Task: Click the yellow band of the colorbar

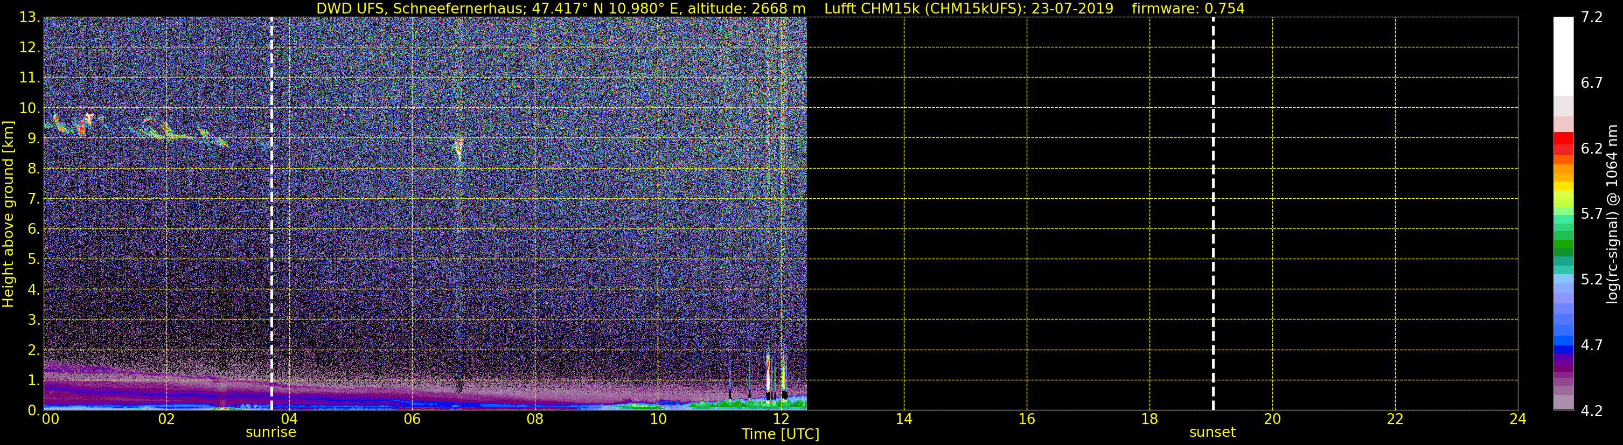Action: click(1563, 186)
